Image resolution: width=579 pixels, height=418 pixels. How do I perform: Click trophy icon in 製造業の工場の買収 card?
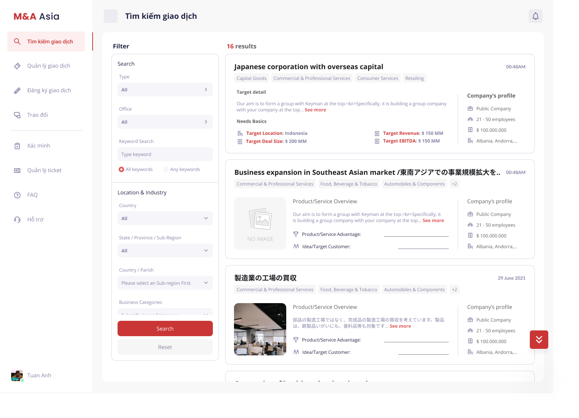tap(296, 340)
